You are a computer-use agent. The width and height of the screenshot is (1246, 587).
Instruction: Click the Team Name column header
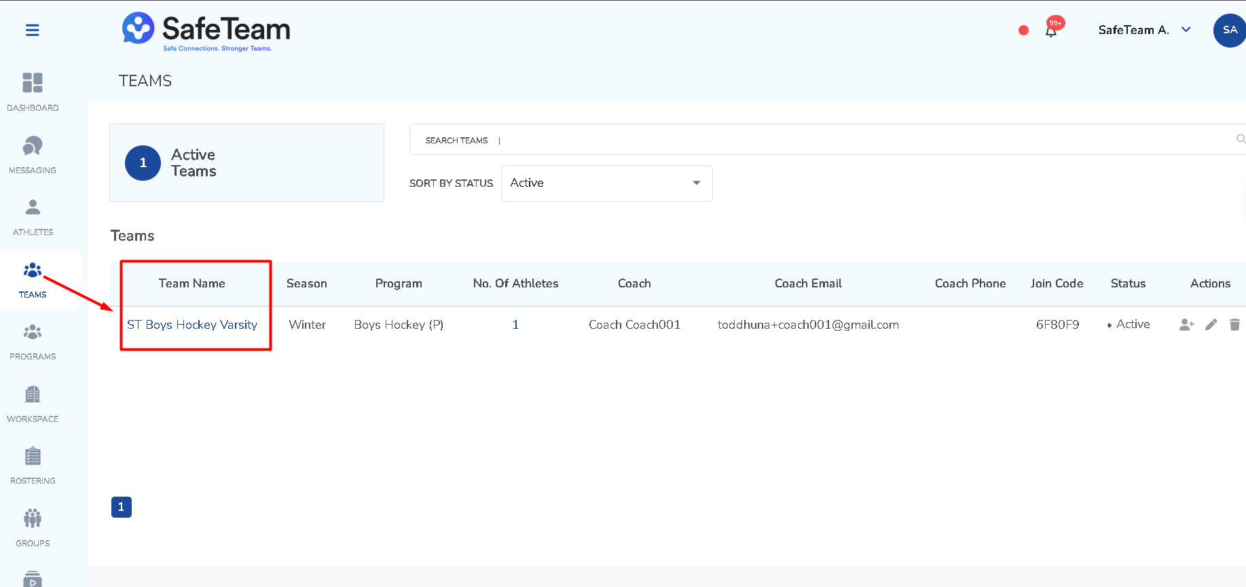[192, 283]
